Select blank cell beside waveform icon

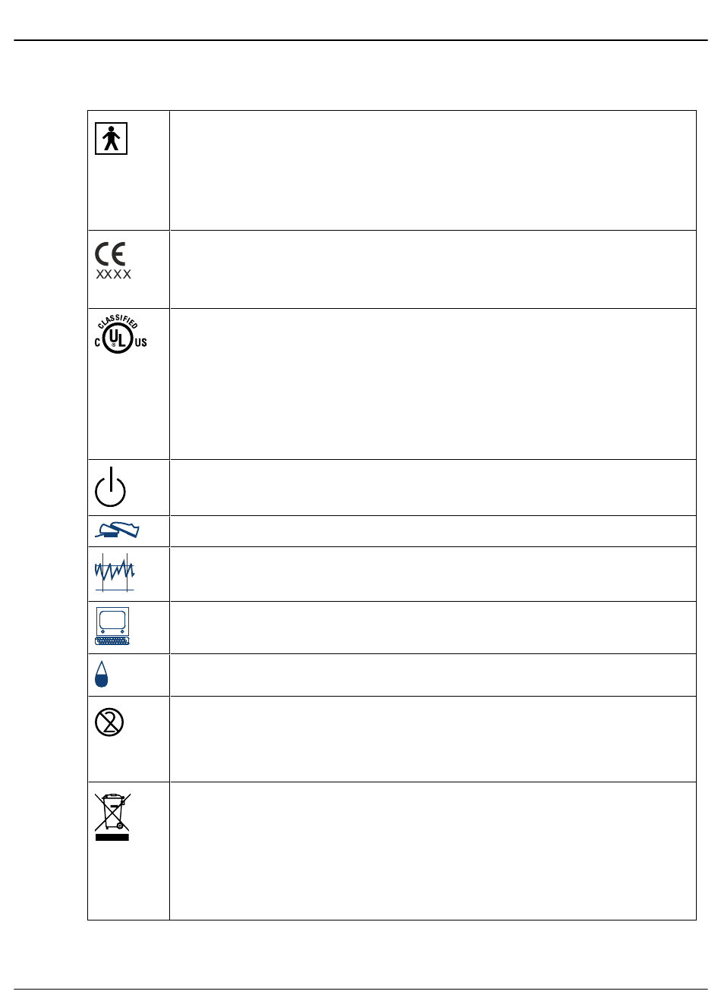click(433, 574)
